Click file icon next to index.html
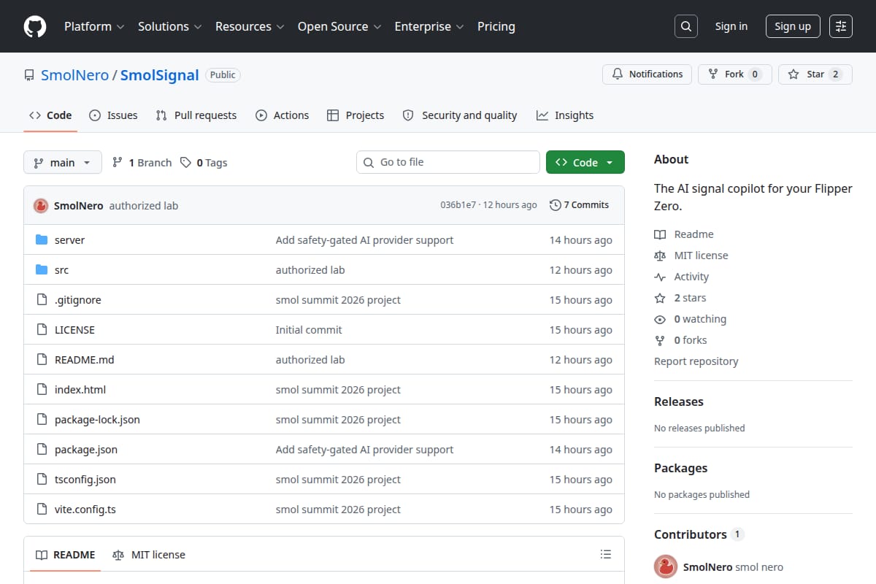Screen dimensions: 876x584 tap(42, 390)
